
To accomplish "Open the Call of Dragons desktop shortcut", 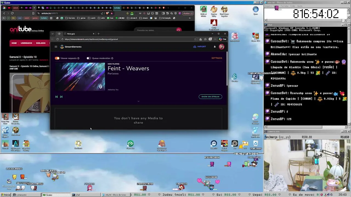I will [x=224, y=145].
